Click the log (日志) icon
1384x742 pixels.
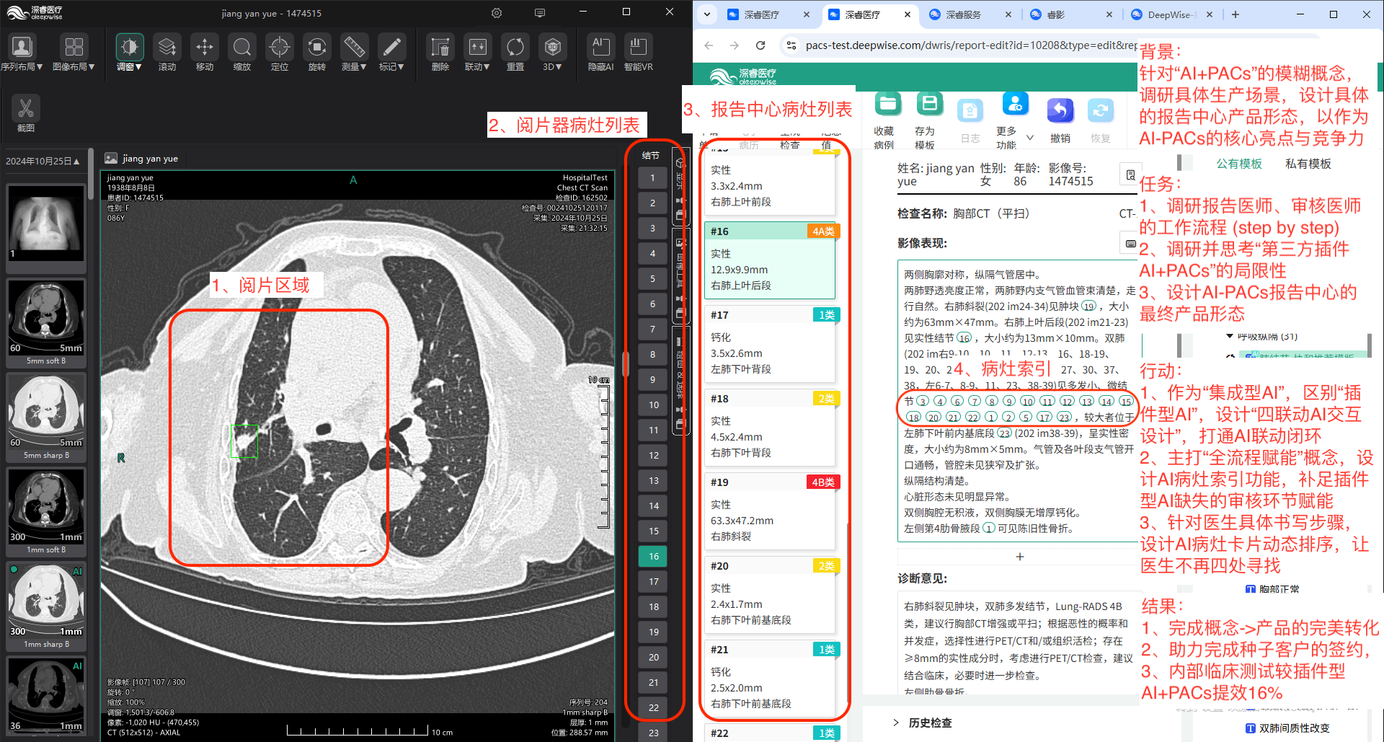pos(970,110)
